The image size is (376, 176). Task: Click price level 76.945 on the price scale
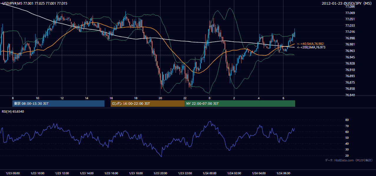tap(350, 57)
